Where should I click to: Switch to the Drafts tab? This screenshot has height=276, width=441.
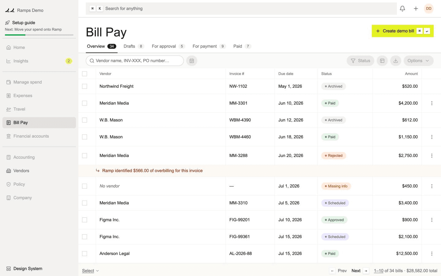pos(134,46)
